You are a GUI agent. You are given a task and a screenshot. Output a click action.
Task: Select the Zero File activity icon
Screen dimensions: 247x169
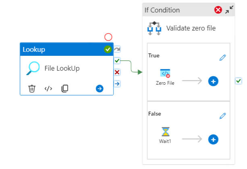coord(165,73)
